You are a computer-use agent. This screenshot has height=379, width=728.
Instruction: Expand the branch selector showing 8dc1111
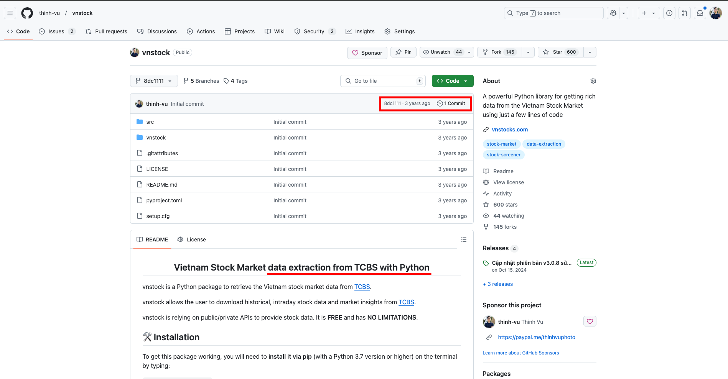point(153,80)
